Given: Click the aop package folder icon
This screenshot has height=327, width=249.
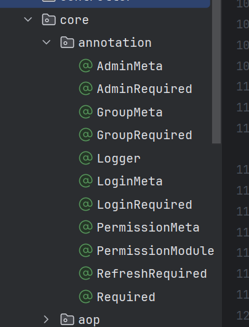Looking at the screenshot, I should click(67, 320).
